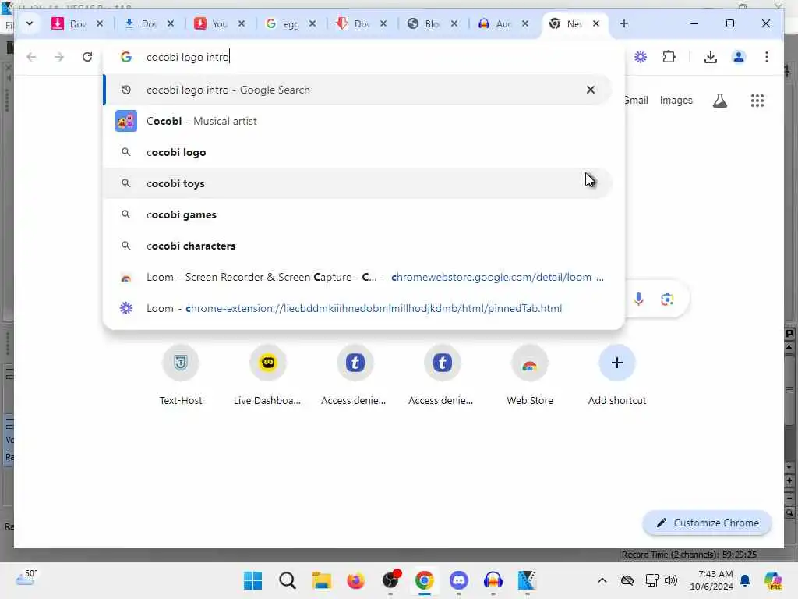Viewport: 798px width, 599px height.
Task: Close the 'Auc' tab
Action: coord(525,23)
